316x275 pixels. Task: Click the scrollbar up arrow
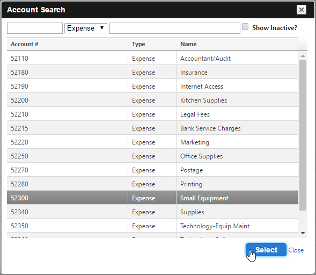click(303, 56)
